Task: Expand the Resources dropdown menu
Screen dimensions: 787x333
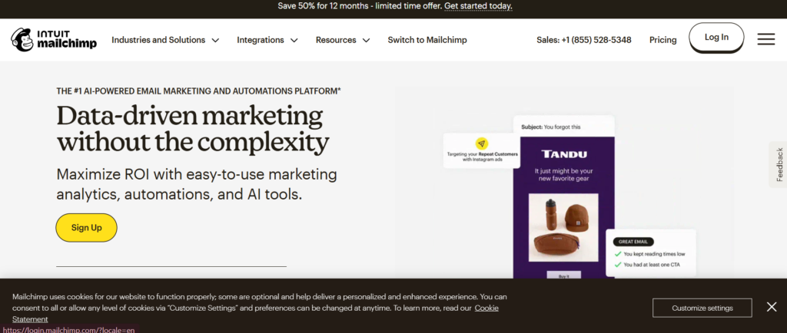Action: click(x=343, y=40)
